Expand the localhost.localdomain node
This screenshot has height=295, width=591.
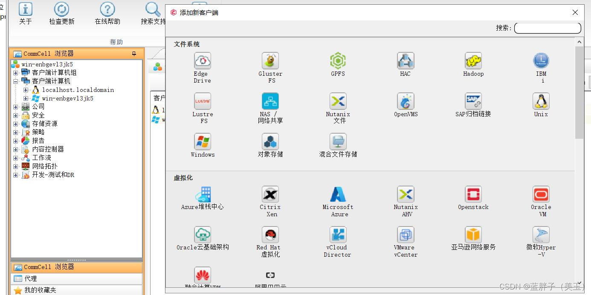tap(26, 90)
